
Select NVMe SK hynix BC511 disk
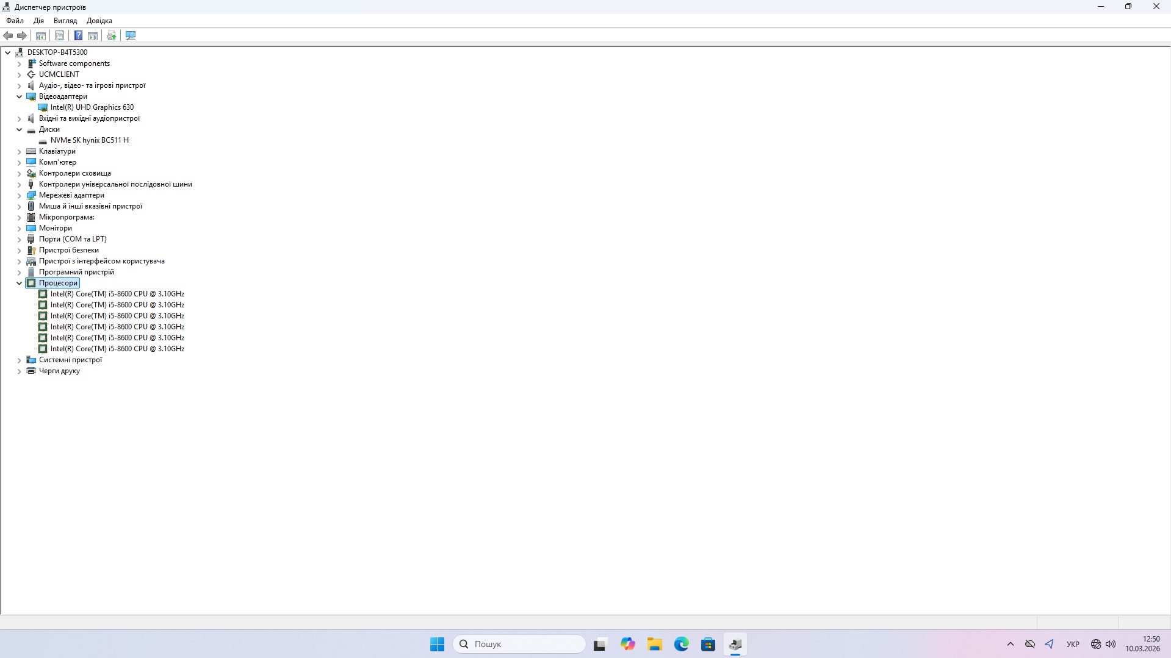click(89, 140)
